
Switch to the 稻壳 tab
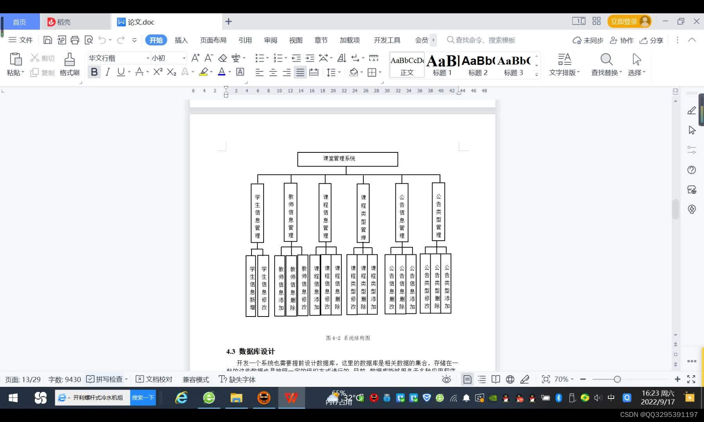pyautogui.click(x=75, y=22)
